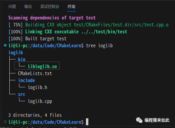Click the blue command decoration dot beside tree loglib

[5, 45]
